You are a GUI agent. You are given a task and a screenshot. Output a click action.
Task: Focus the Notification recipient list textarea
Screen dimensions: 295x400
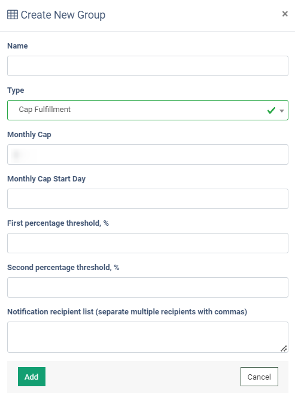(148, 337)
